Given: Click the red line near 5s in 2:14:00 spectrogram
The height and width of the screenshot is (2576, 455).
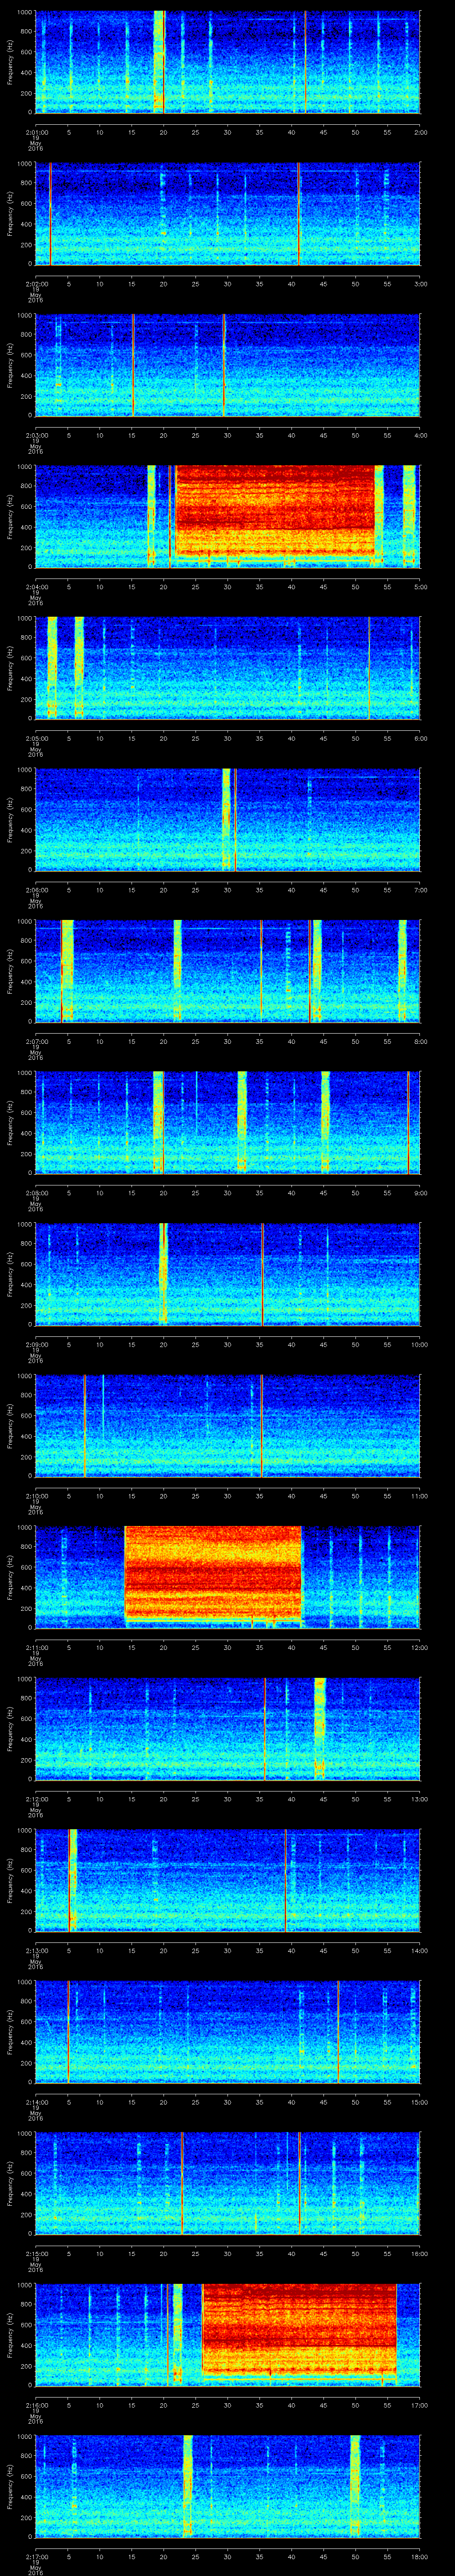Looking at the screenshot, I should (x=68, y=2032).
